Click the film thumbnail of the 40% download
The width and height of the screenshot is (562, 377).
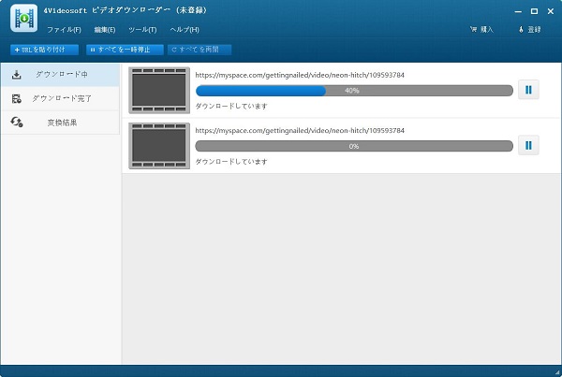(159, 90)
